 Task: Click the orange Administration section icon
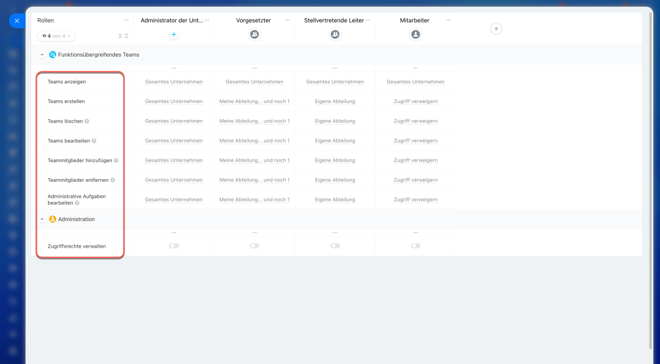click(53, 219)
